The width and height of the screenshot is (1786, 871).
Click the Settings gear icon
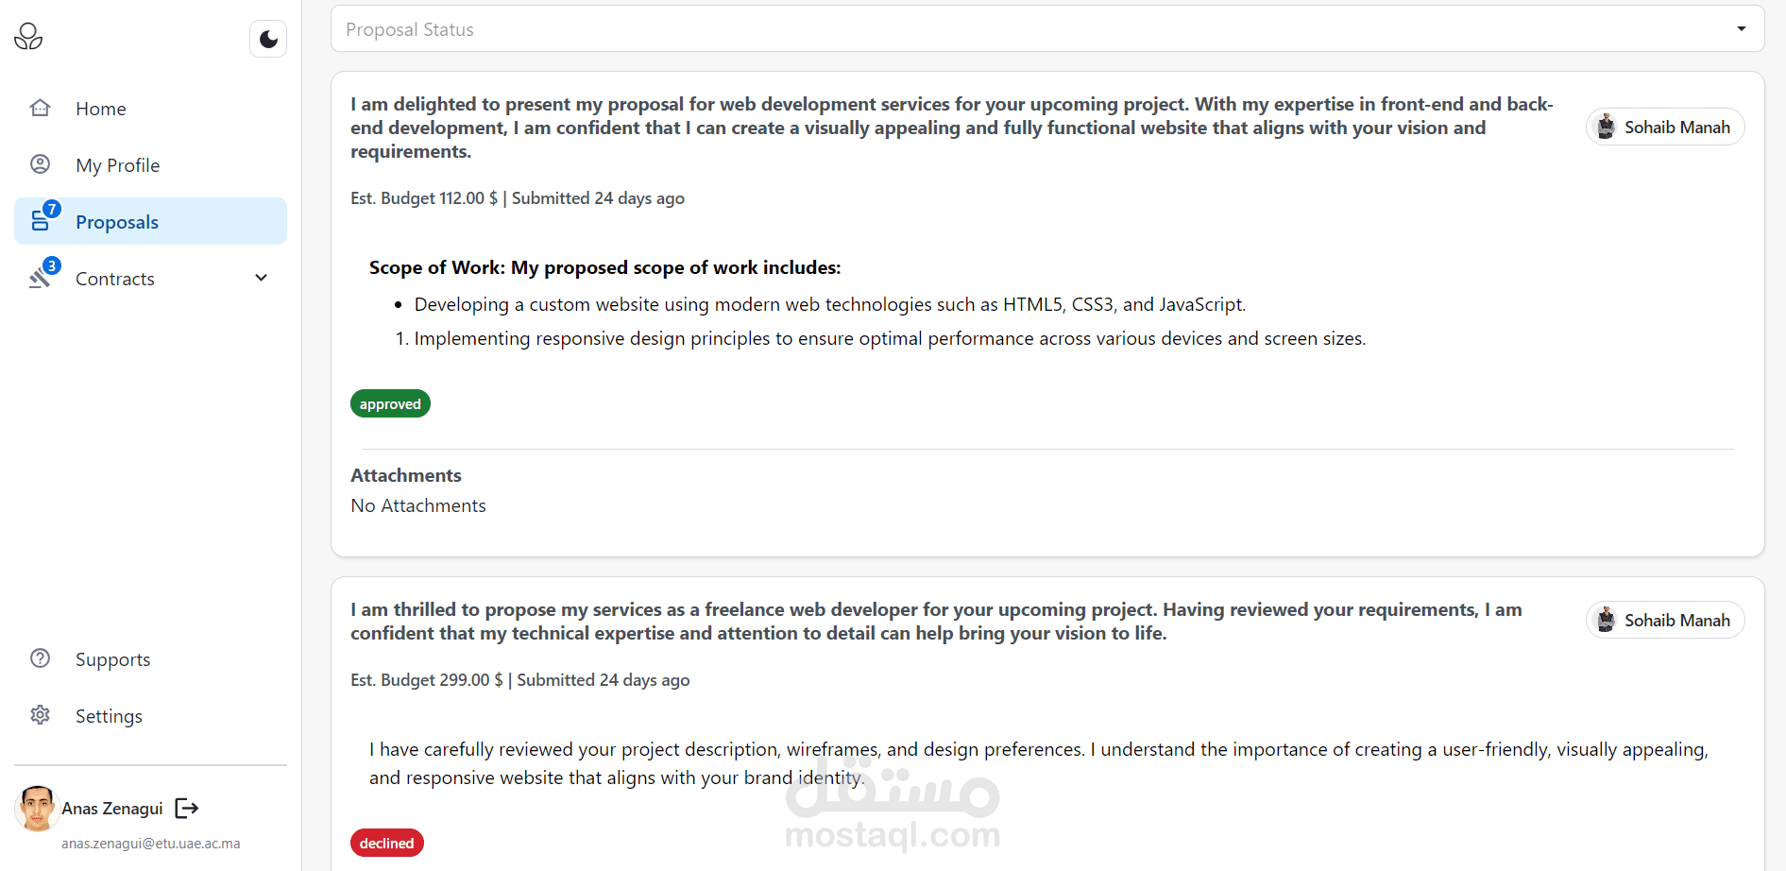tap(40, 715)
